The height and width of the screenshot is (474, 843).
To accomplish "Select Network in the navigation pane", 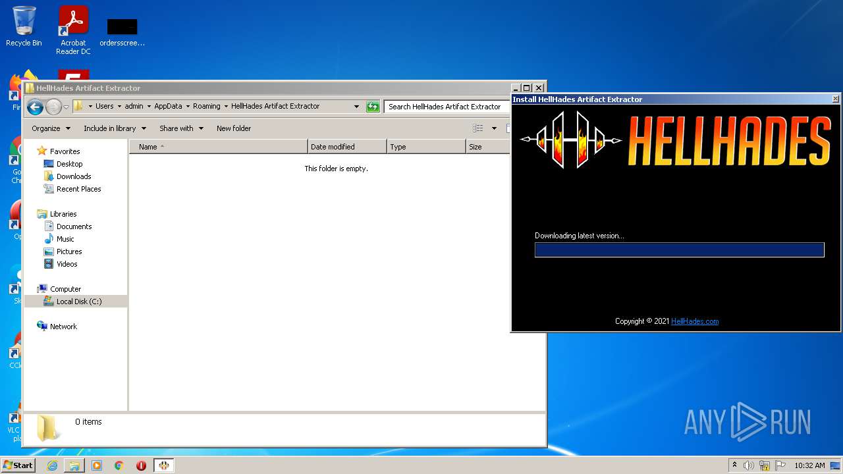I will [63, 327].
